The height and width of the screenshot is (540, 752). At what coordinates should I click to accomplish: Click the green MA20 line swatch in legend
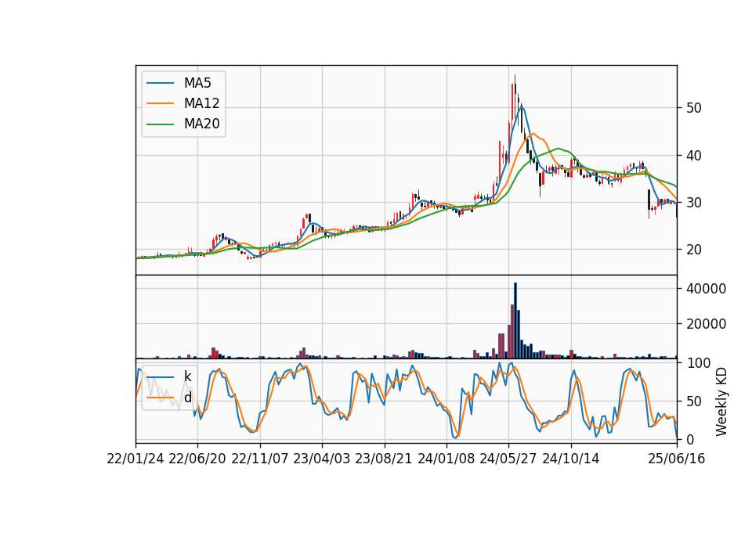point(160,124)
